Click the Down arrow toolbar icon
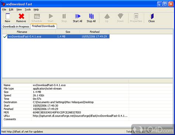175x135 pixels. pyautogui.click(x=120, y=16)
